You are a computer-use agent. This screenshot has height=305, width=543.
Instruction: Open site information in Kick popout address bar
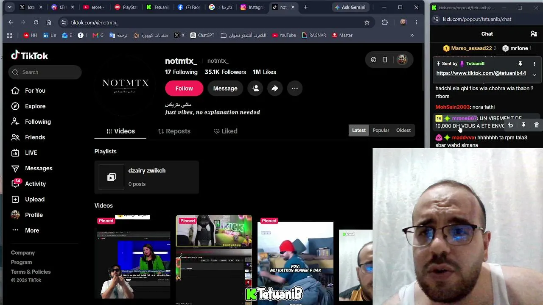pyautogui.click(x=436, y=19)
